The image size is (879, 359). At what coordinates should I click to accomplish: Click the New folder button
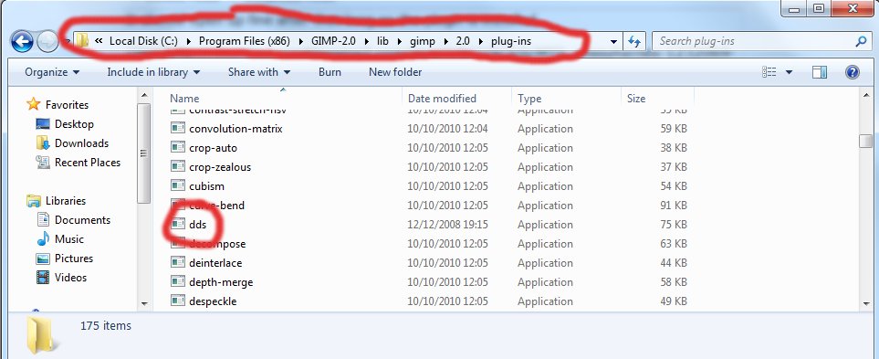[395, 72]
